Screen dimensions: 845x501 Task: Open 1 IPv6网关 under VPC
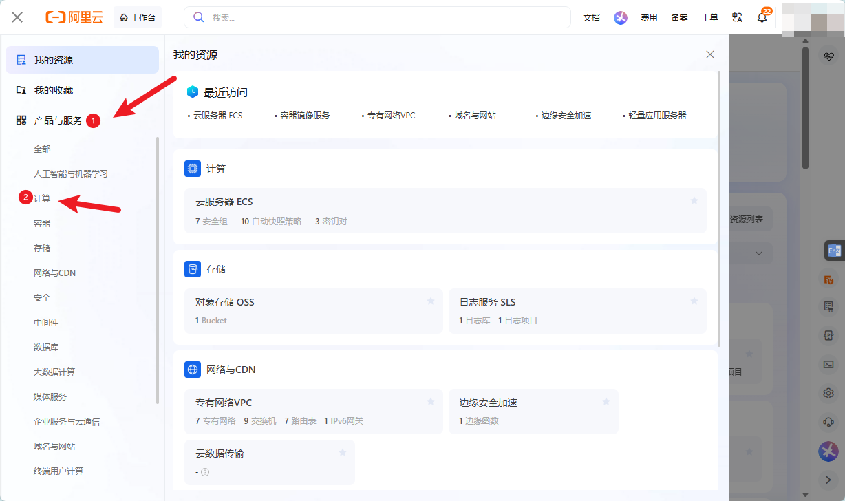343,421
